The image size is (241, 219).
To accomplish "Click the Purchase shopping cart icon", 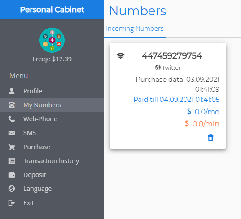I will [x=12, y=147].
